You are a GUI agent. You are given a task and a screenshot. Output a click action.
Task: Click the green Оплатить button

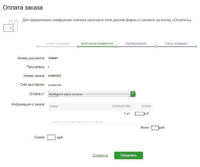(129, 155)
